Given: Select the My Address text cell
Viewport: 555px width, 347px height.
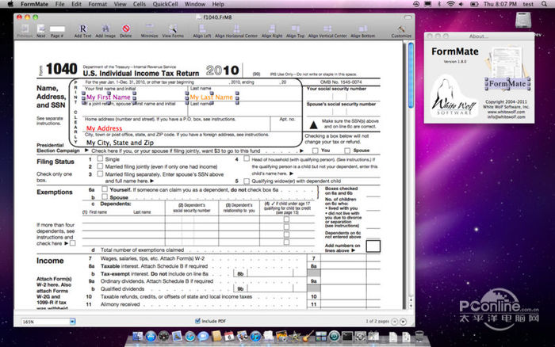Looking at the screenshot, I should pos(104,128).
